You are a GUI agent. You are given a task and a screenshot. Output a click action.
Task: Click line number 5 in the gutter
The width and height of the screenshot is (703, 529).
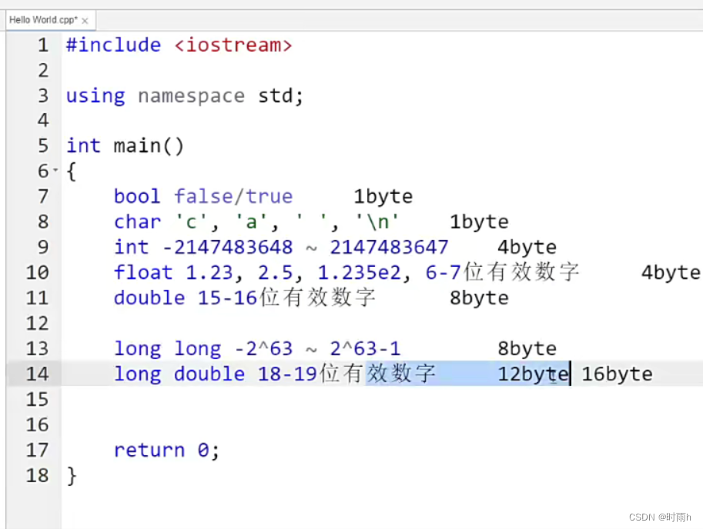[x=42, y=145]
